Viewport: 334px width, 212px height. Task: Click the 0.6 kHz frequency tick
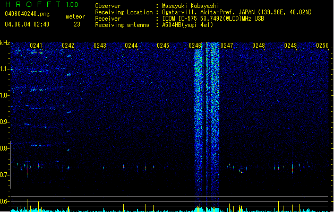click(5, 201)
